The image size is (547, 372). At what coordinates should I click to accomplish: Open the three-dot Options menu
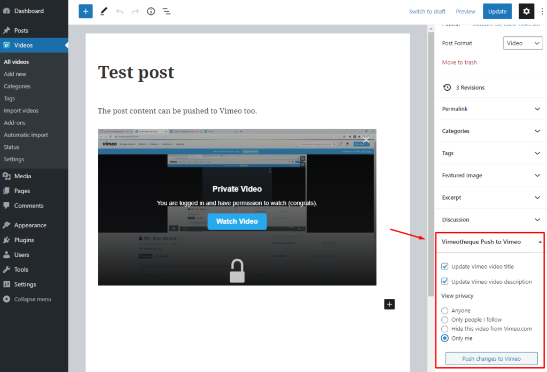click(542, 11)
